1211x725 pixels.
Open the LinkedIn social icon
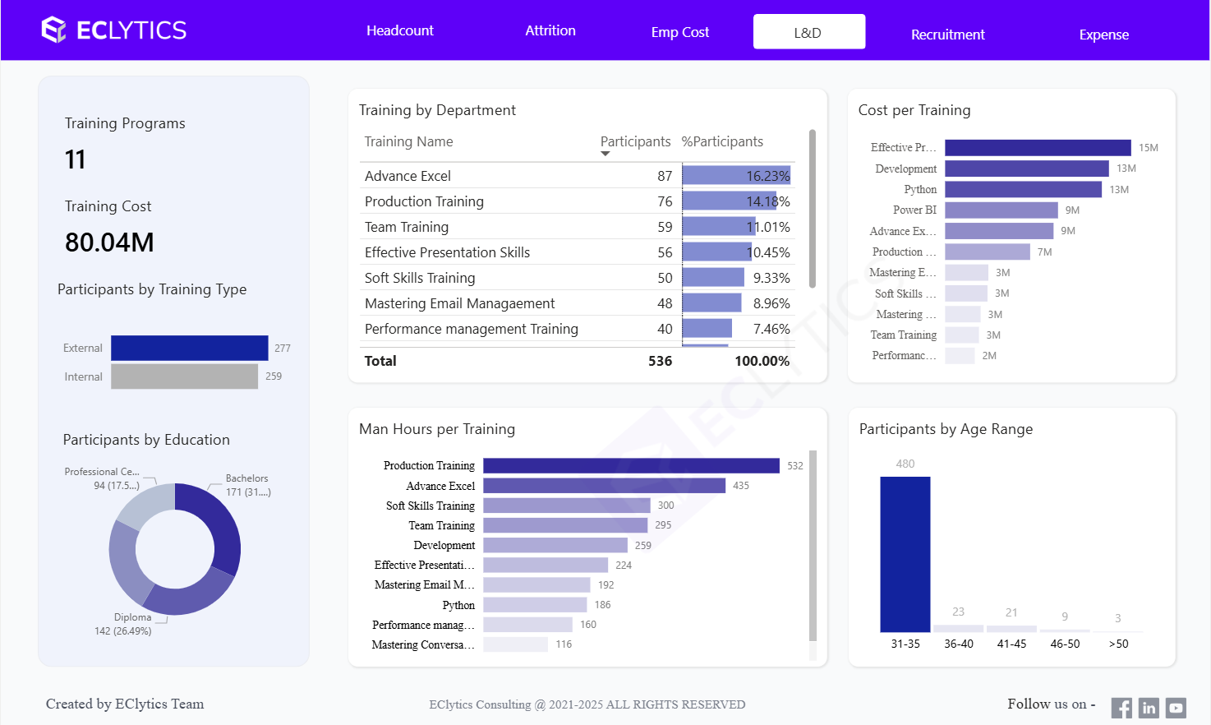coord(1149,708)
